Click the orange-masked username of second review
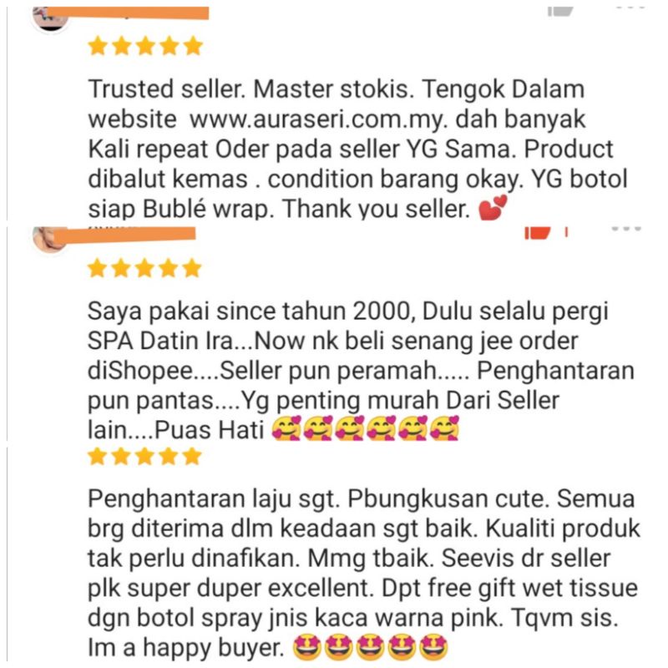 (x=125, y=235)
